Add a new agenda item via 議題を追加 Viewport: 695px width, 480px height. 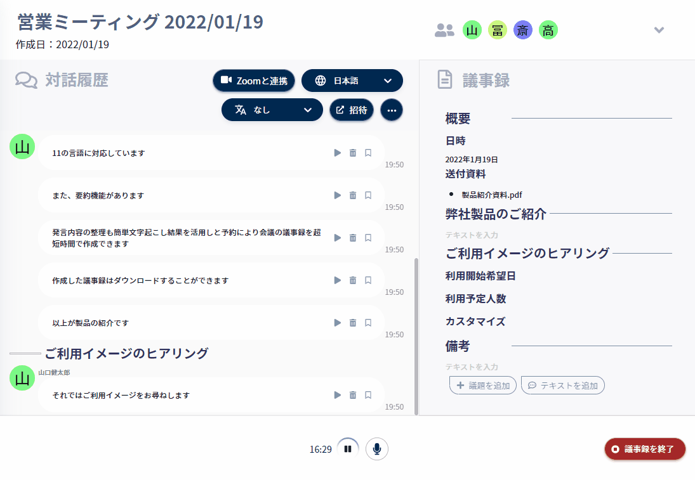pos(482,385)
